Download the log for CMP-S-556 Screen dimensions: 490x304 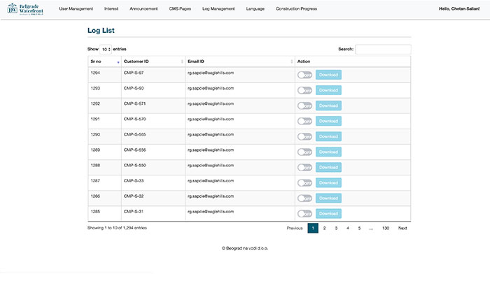coord(328,152)
